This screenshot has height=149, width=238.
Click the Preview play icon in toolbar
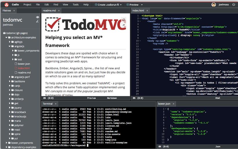click(x=128, y=5)
